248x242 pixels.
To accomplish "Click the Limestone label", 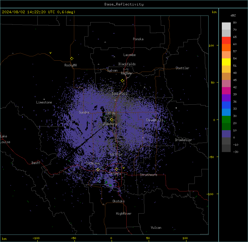I will [x=44, y=102].
